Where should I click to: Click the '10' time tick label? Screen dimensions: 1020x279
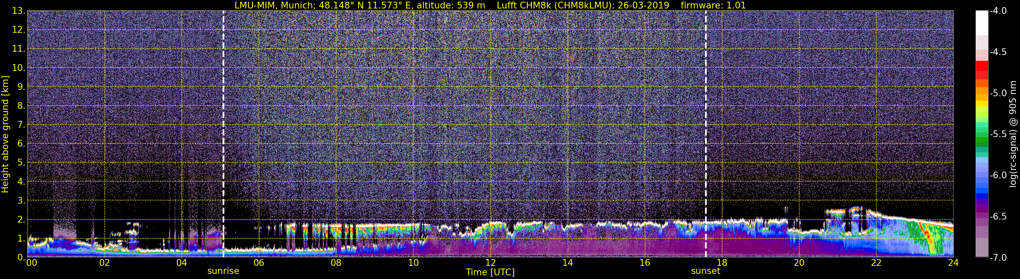click(413, 263)
